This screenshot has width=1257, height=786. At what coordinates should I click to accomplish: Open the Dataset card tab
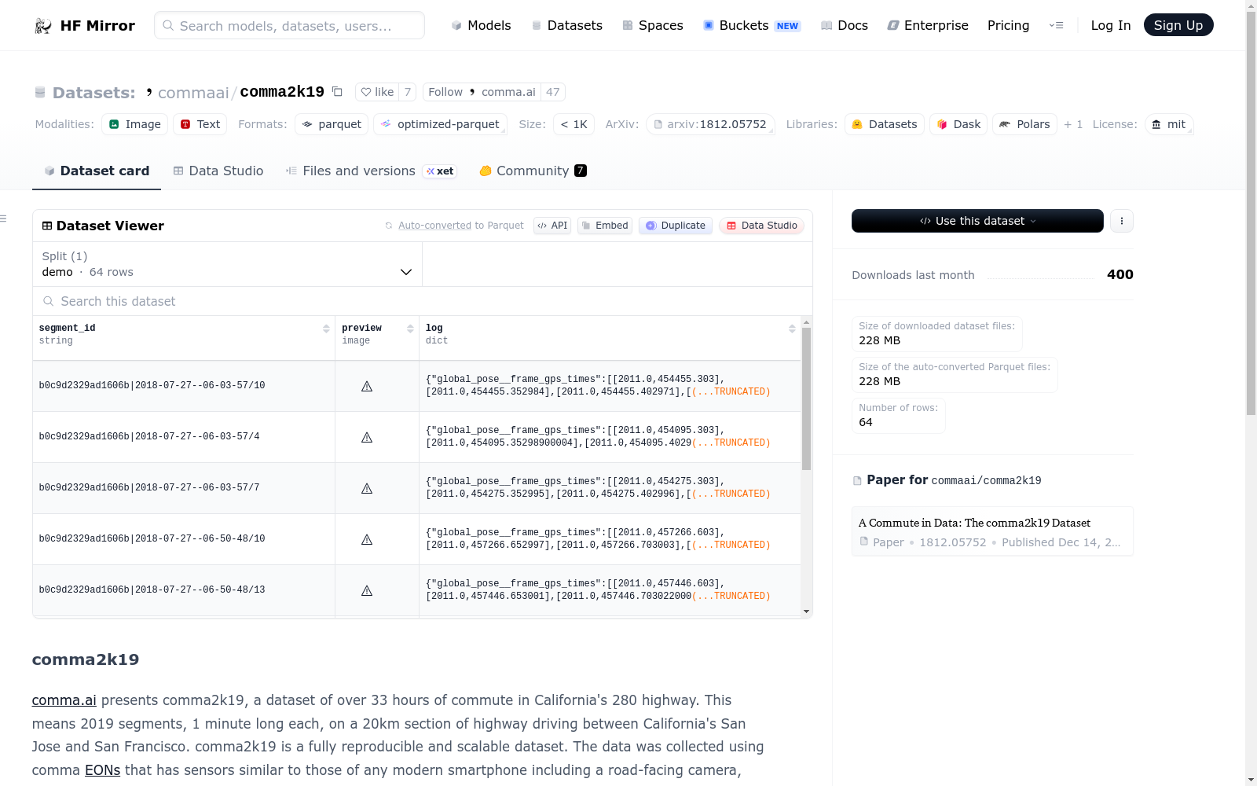97,171
